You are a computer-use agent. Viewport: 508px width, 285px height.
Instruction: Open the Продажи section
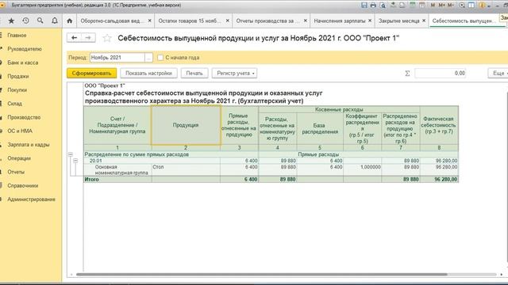18,76
